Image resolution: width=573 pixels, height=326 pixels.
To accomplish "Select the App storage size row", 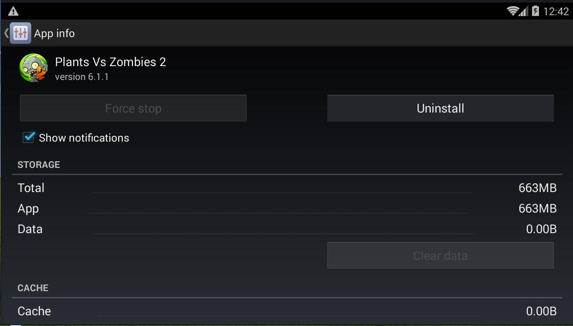I will coord(287,209).
